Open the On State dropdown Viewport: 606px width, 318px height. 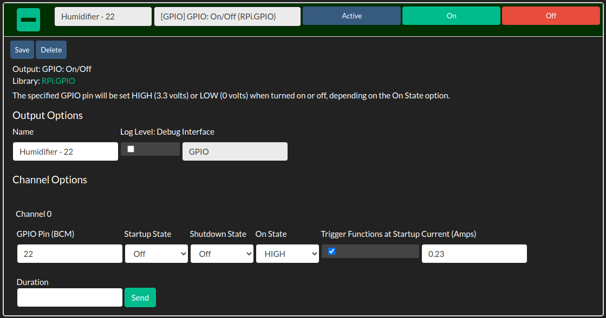tap(288, 254)
